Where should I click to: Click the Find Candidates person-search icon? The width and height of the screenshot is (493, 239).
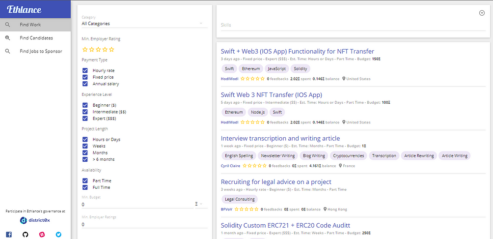click(8, 38)
